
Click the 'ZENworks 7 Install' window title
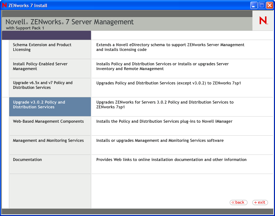point(28,5)
